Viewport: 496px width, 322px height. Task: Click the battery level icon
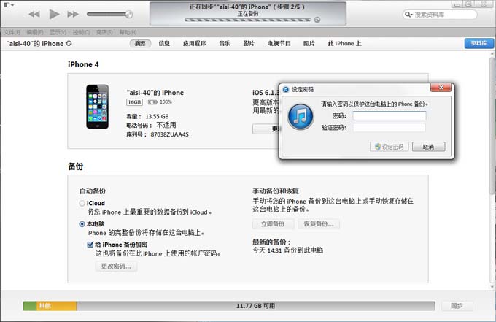pos(152,102)
